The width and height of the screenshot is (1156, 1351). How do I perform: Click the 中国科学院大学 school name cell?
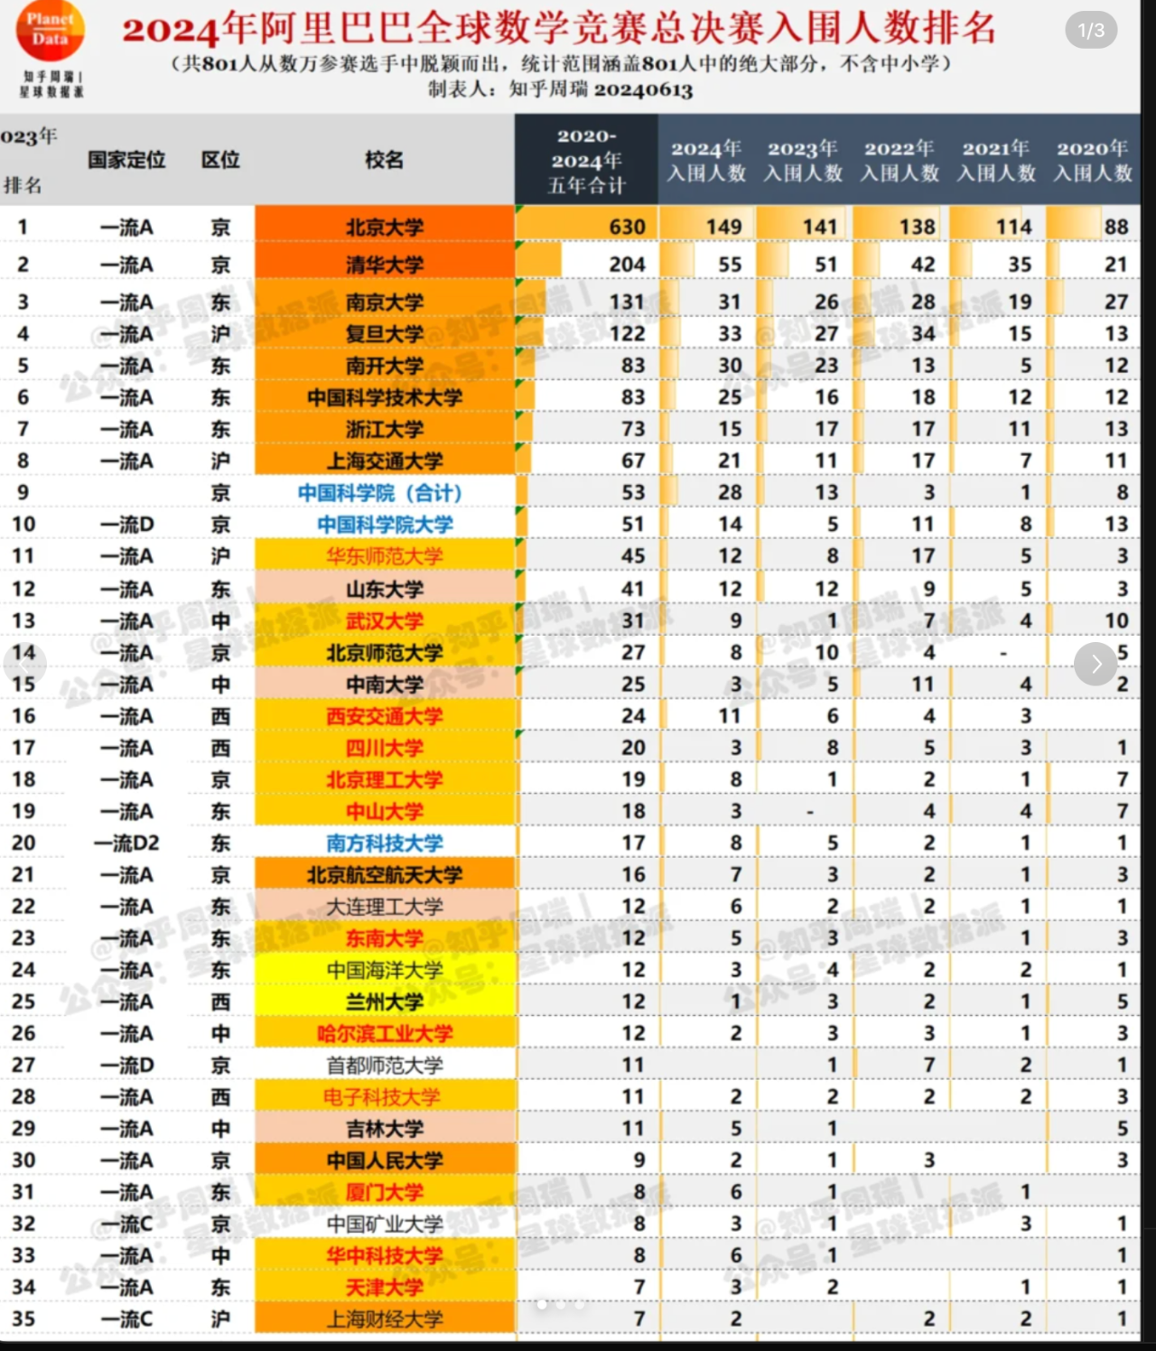tap(385, 524)
